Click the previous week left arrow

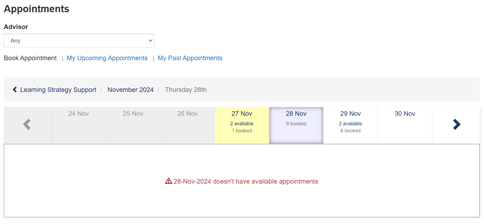[x=27, y=124]
